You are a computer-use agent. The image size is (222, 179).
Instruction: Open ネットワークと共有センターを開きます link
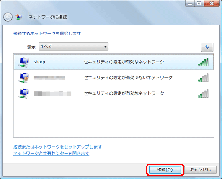(x=51, y=153)
